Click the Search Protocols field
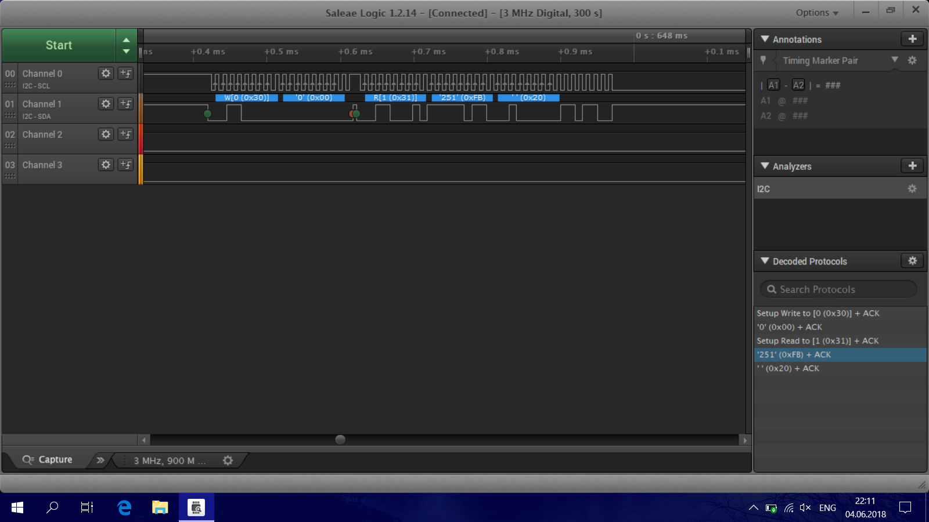This screenshot has height=522, width=929. click(x=838, y=289)
